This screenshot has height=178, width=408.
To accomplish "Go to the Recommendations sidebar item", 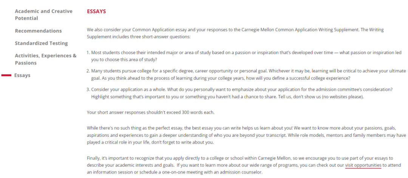I will 38,31.
